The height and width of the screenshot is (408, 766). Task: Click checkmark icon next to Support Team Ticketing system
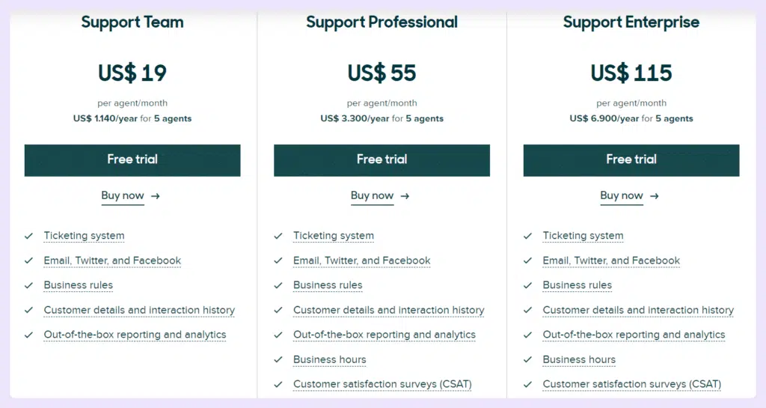click(28, 236)
